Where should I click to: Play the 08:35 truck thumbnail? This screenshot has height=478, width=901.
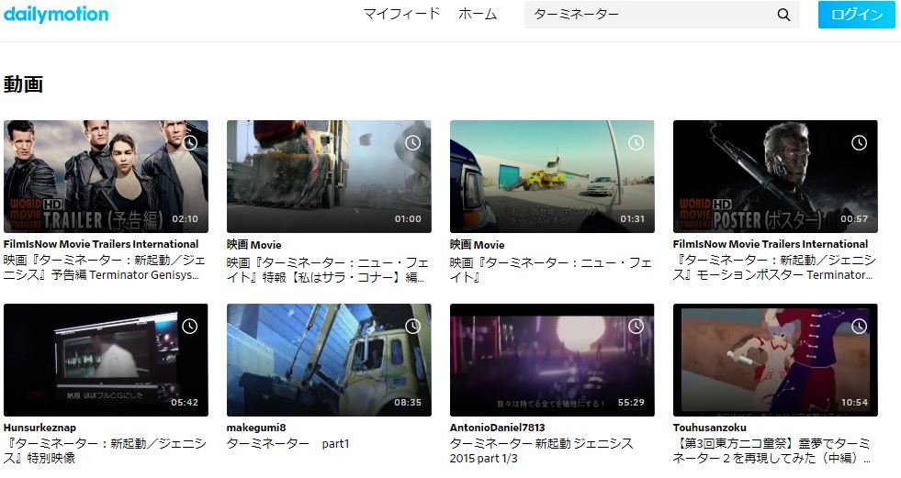(329, 360)
